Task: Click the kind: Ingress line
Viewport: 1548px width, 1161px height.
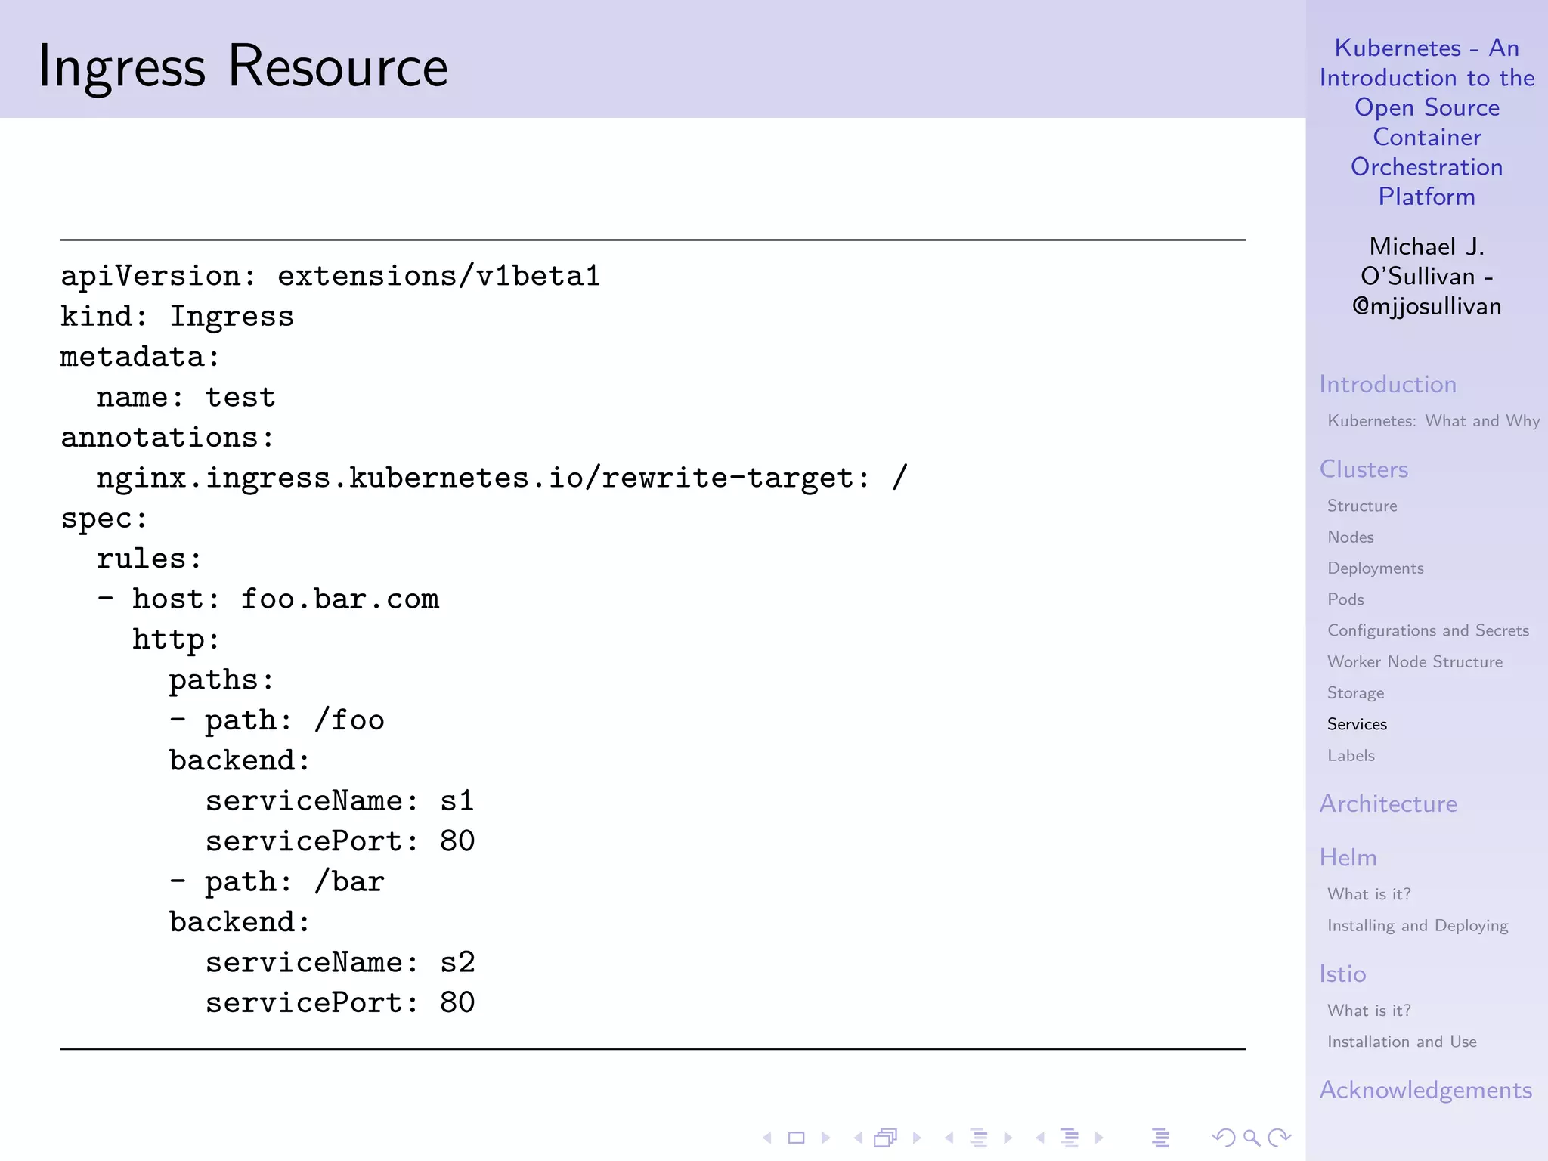Action: 177,316
